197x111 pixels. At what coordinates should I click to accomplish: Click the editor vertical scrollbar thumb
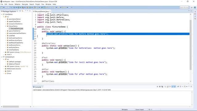pos(191,45)
